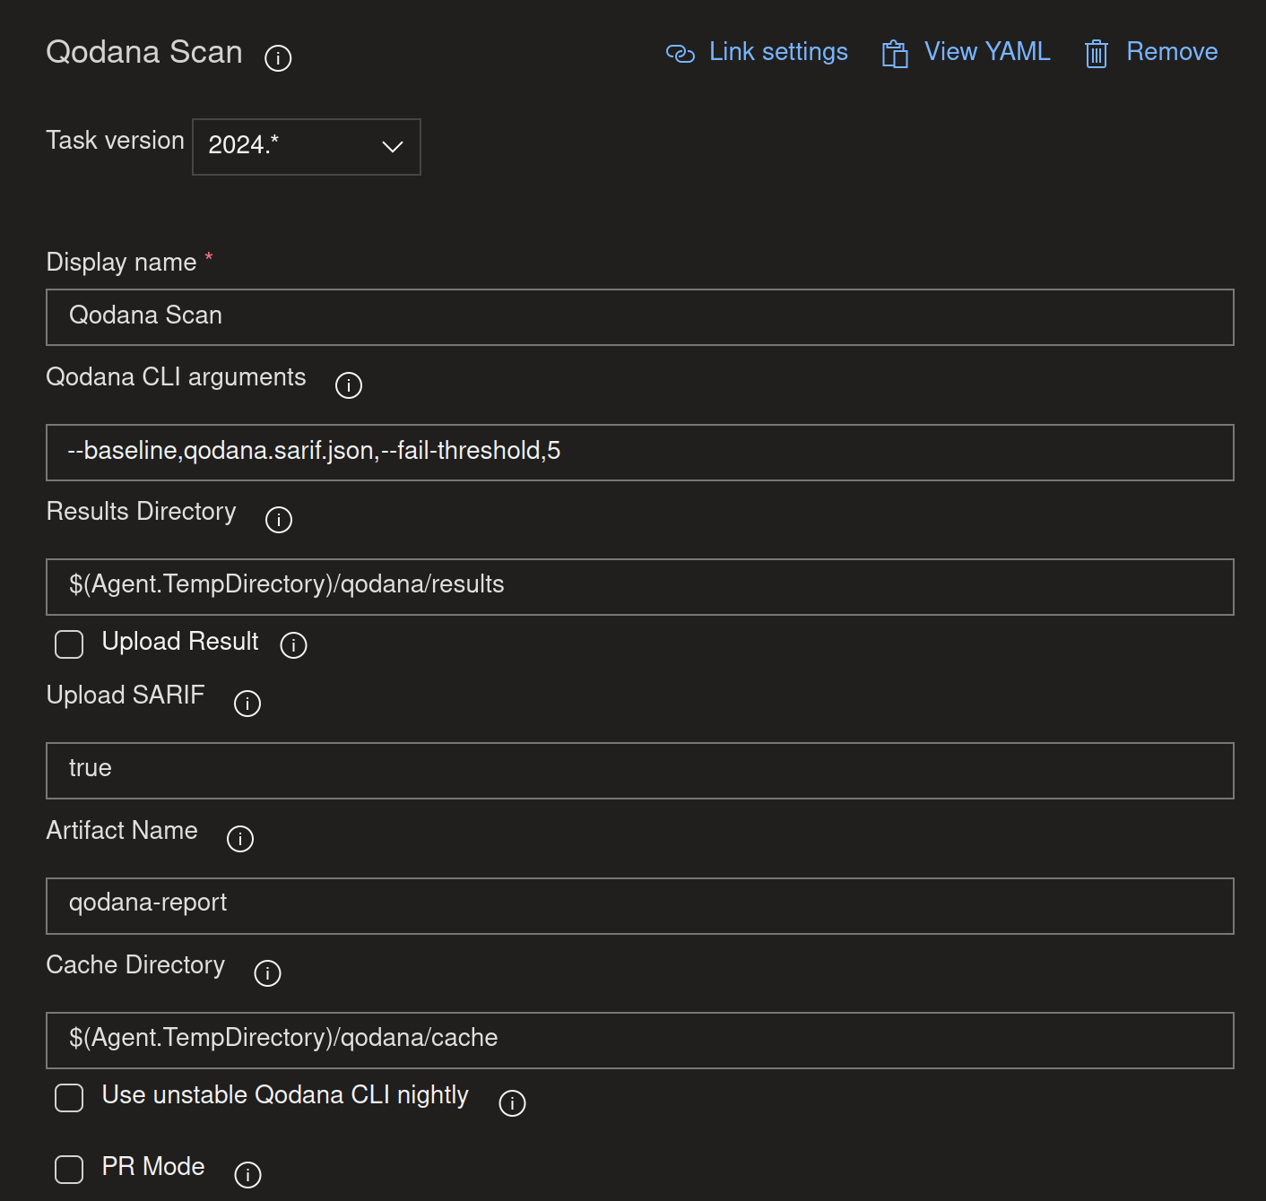The height and width of the screenshot is (1201, 1266).
Task: Show help for Cache Directory
Action: 267,972
